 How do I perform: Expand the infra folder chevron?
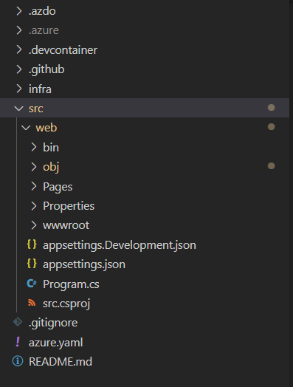click(19, 89)
